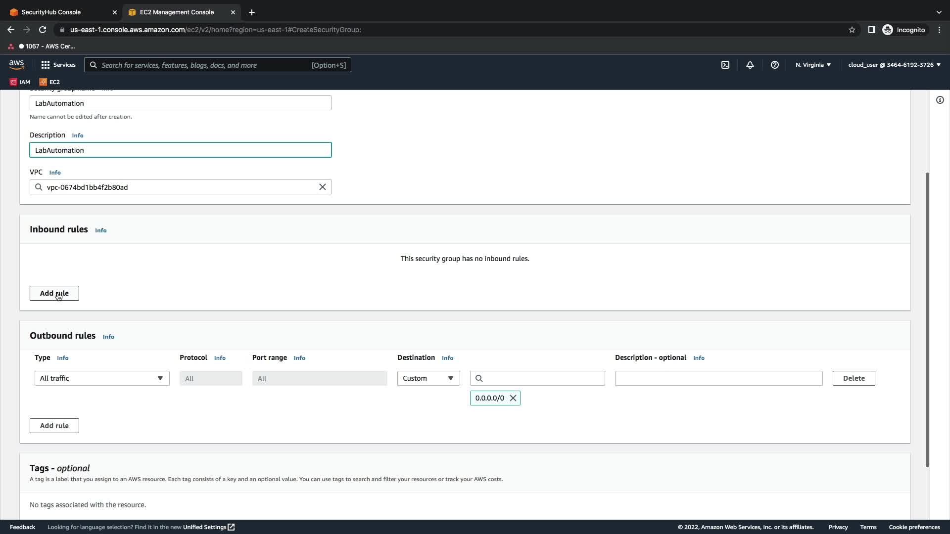Open the N. Virginia region selector
Image resolution: width=950 pixels, height=534 pixels.
tap(813, 65)
